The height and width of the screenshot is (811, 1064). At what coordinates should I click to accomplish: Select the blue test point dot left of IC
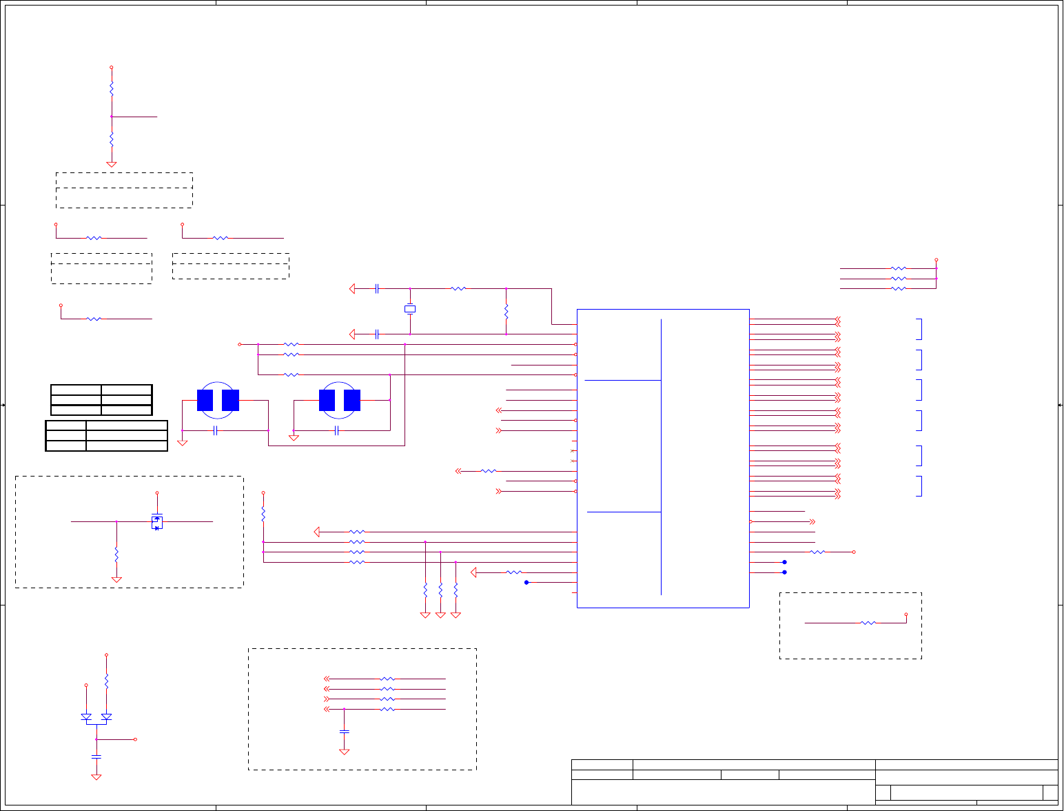[526, 583]
